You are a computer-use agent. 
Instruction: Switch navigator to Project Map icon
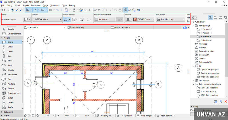210,17
